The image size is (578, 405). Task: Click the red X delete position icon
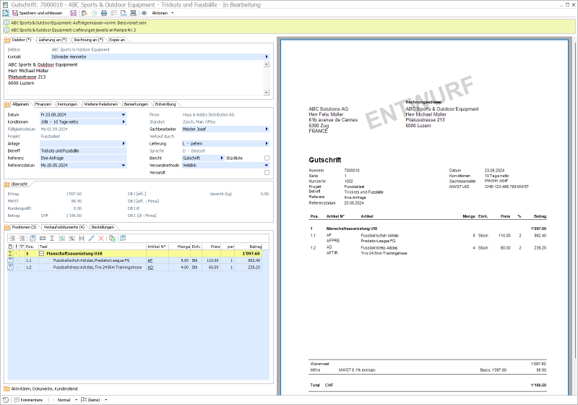tap(101, 238)
